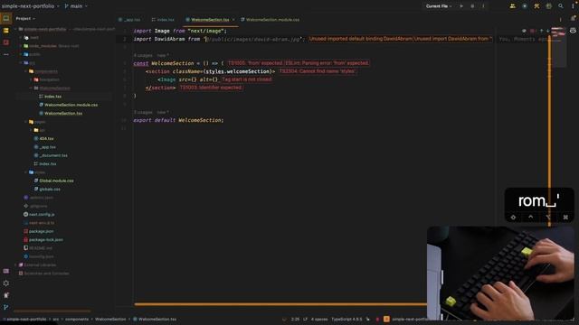The height and width of the screenshot is (325, 579).
Task: Click the TypeScript 4.8.5 status widget
Action: [346, 319]
